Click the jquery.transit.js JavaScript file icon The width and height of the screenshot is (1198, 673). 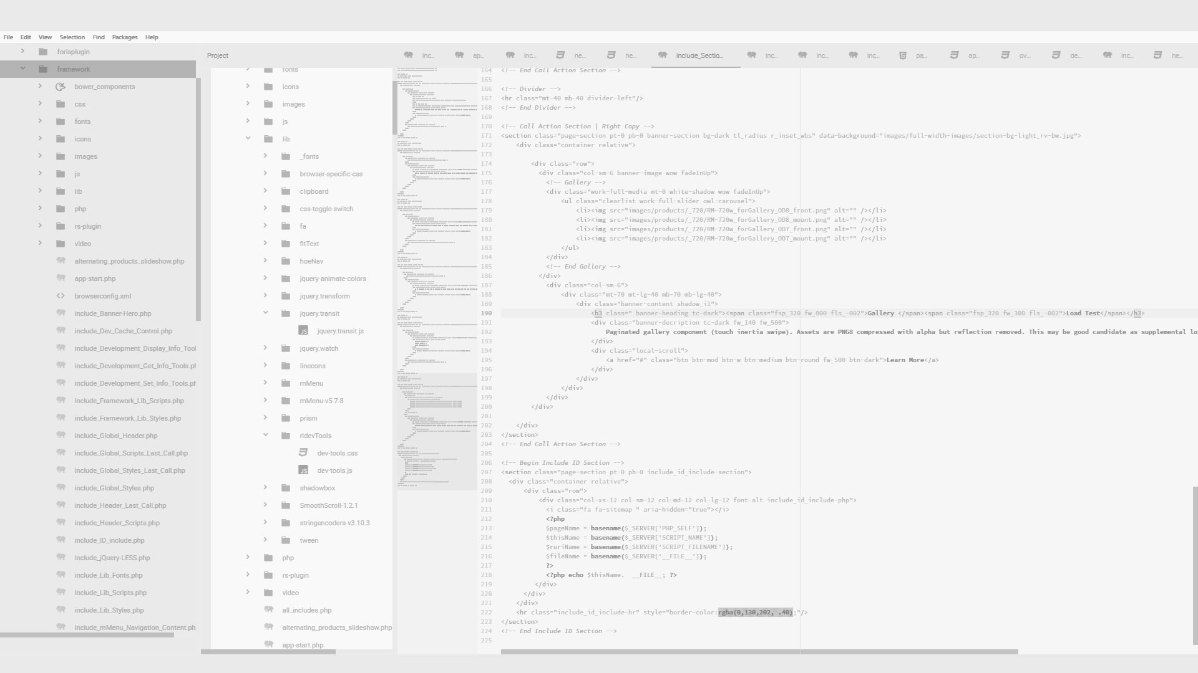(x=303, y=331)
